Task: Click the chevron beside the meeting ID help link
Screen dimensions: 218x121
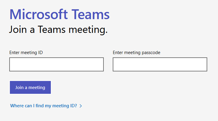Action: coord(81,106)
